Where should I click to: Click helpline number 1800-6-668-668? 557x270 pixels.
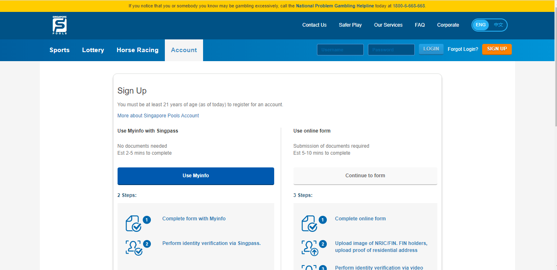point(409,6)
